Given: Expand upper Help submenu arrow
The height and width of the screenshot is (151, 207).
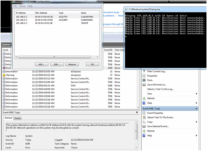Looking at the screenshot, I should click(196, 103).
